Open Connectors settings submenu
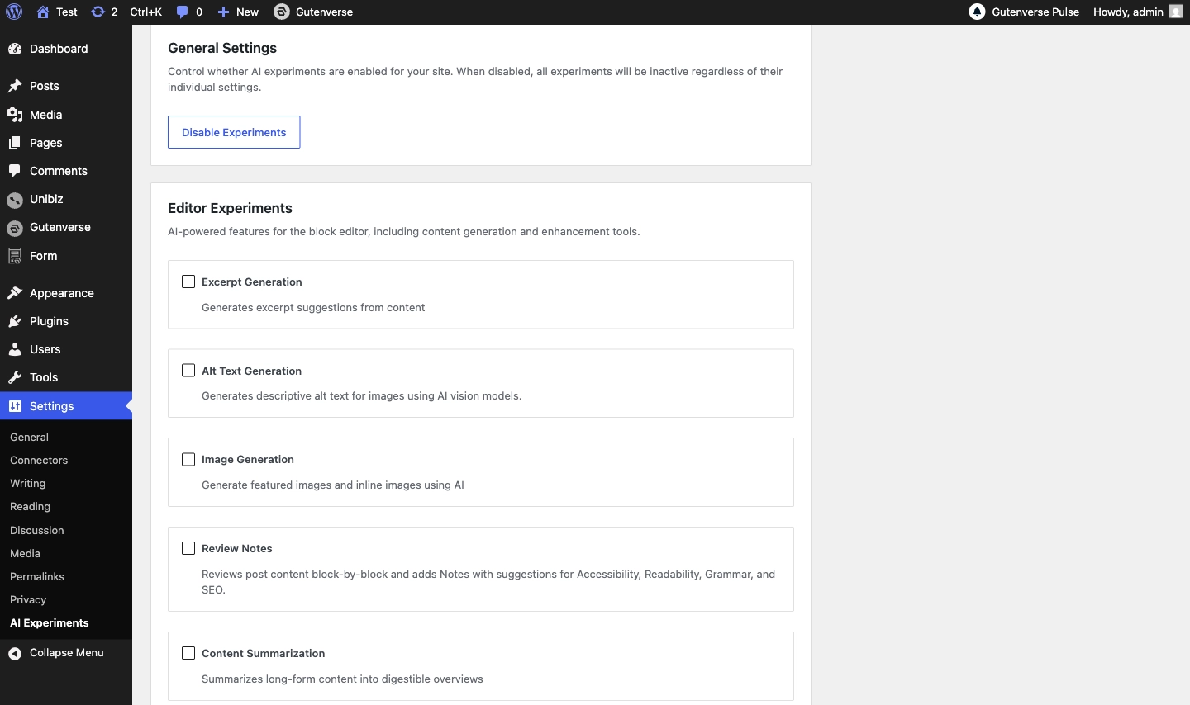 (39, 460)
